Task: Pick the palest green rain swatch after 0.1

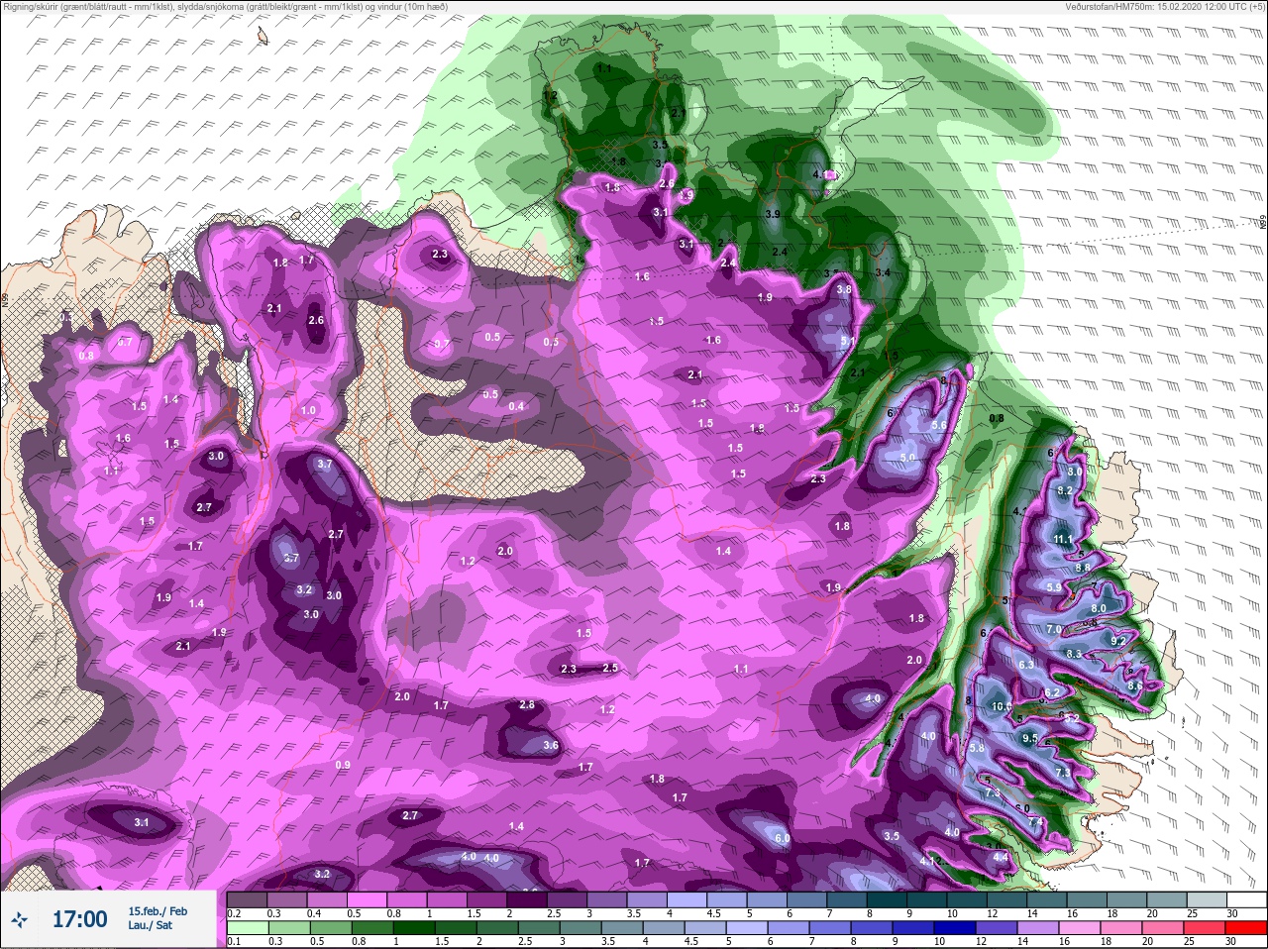Action: (248, 928)
